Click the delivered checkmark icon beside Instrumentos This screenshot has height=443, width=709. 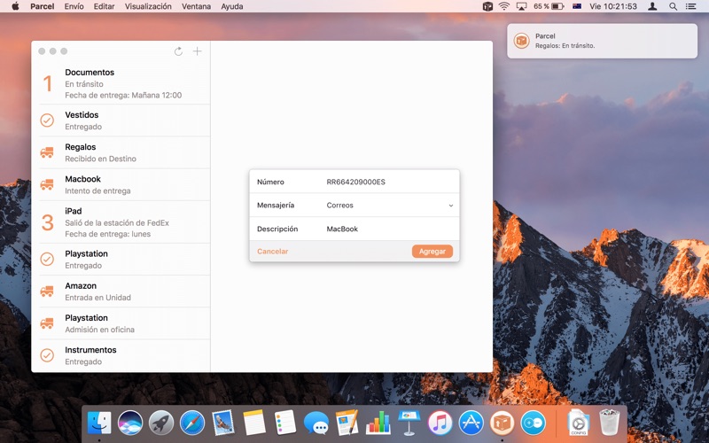click(47, 355)
